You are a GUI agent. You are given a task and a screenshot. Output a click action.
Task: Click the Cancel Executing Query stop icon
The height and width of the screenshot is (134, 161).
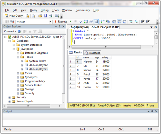[75, 21]
